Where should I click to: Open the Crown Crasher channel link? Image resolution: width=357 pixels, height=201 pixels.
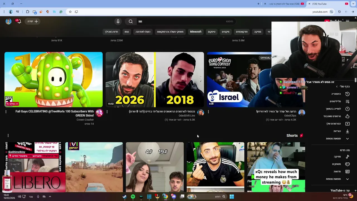click(85, 120)
